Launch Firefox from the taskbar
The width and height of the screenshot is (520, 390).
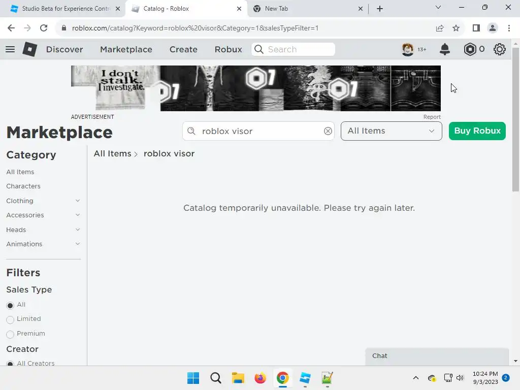tap(261, 378)
